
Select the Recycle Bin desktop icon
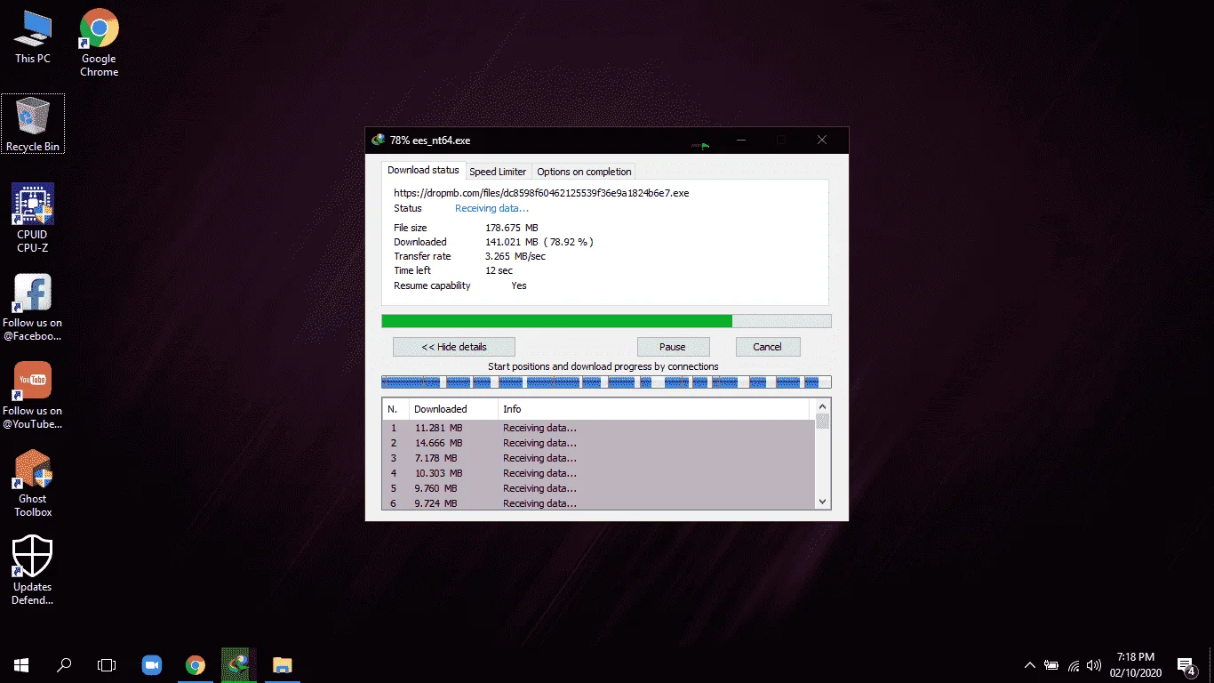33,124
